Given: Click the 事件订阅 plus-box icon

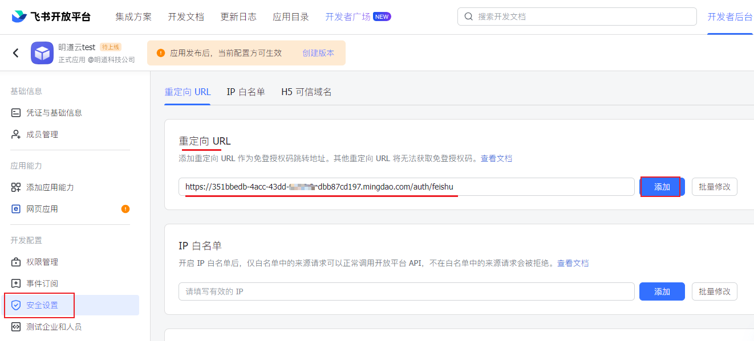Looking at the screenshot, I should (16, 284).
